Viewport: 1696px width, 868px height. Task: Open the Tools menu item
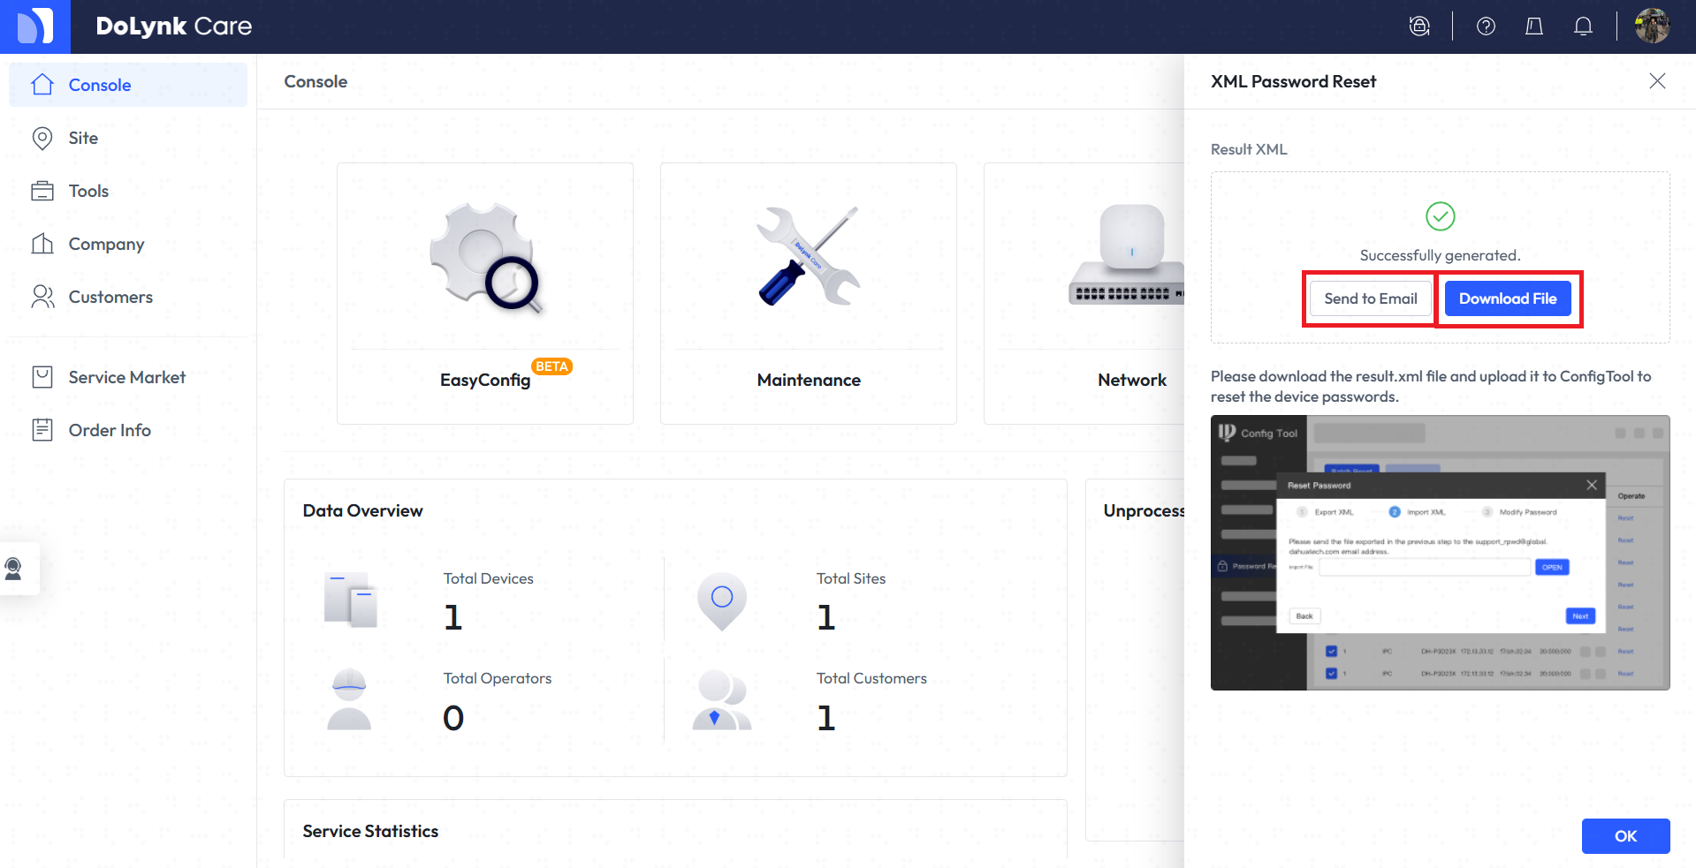[128, 191]
